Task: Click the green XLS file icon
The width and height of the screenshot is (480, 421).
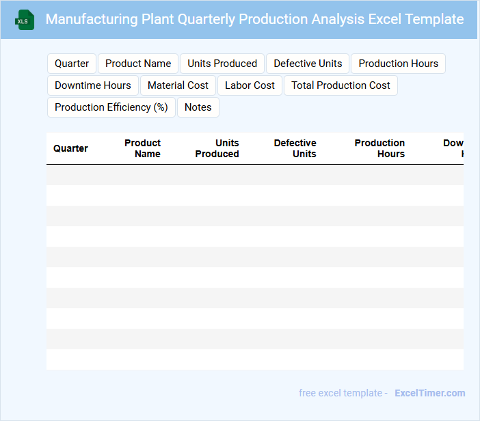Action: [25, 20]
